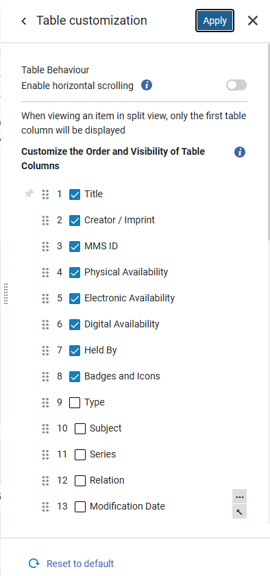Grab the drag handle for Badges and Icons
270x576 pixels.
coord(45,377)
